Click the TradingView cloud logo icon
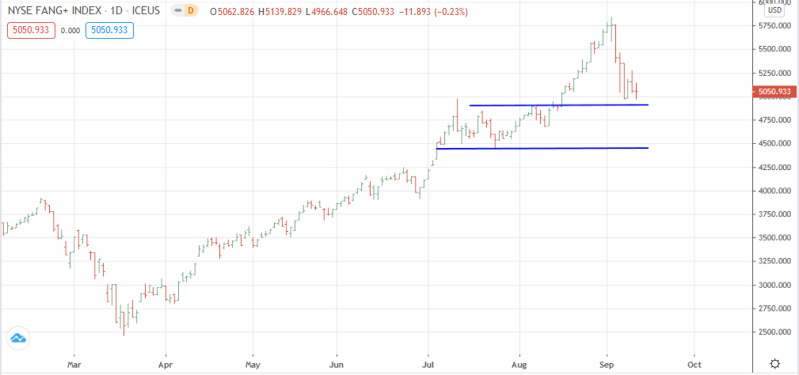The height and width of the screenshot is (375, 799). (x=17, y=338)
